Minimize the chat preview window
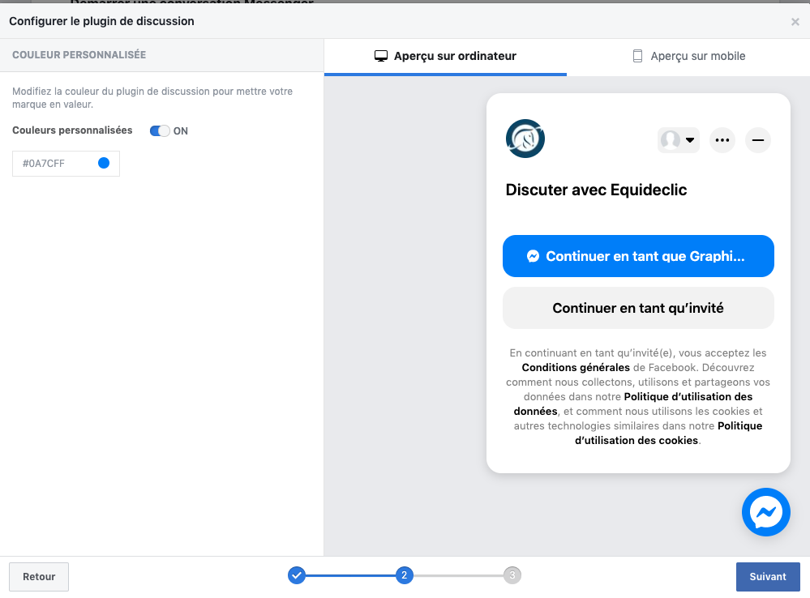Image resolution: width=810 pixels, height=598 pixels. 758,140
